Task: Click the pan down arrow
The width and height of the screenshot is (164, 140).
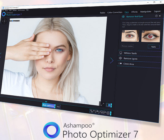Action: tap(4, 23)
